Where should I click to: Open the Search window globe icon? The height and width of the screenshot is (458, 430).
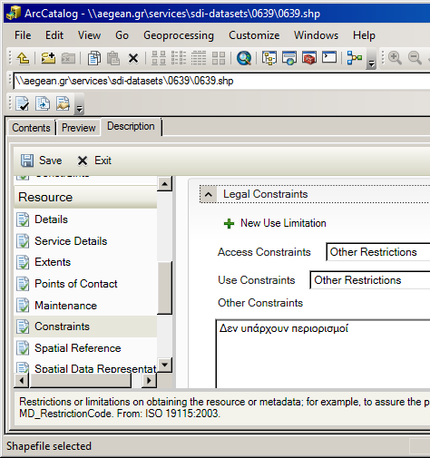(244, 58)
